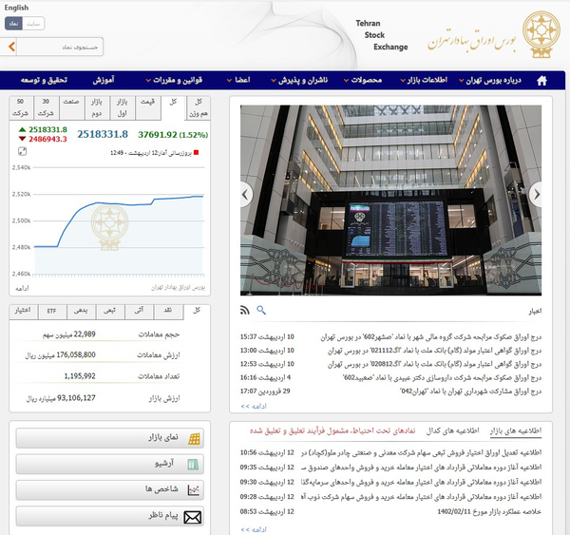
Task: Select the 50 شرکت index tab
Action: pyautogui.click(x=21, y=107)
